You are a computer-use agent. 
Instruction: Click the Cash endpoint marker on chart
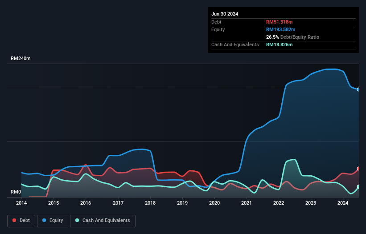click(358, 187)
